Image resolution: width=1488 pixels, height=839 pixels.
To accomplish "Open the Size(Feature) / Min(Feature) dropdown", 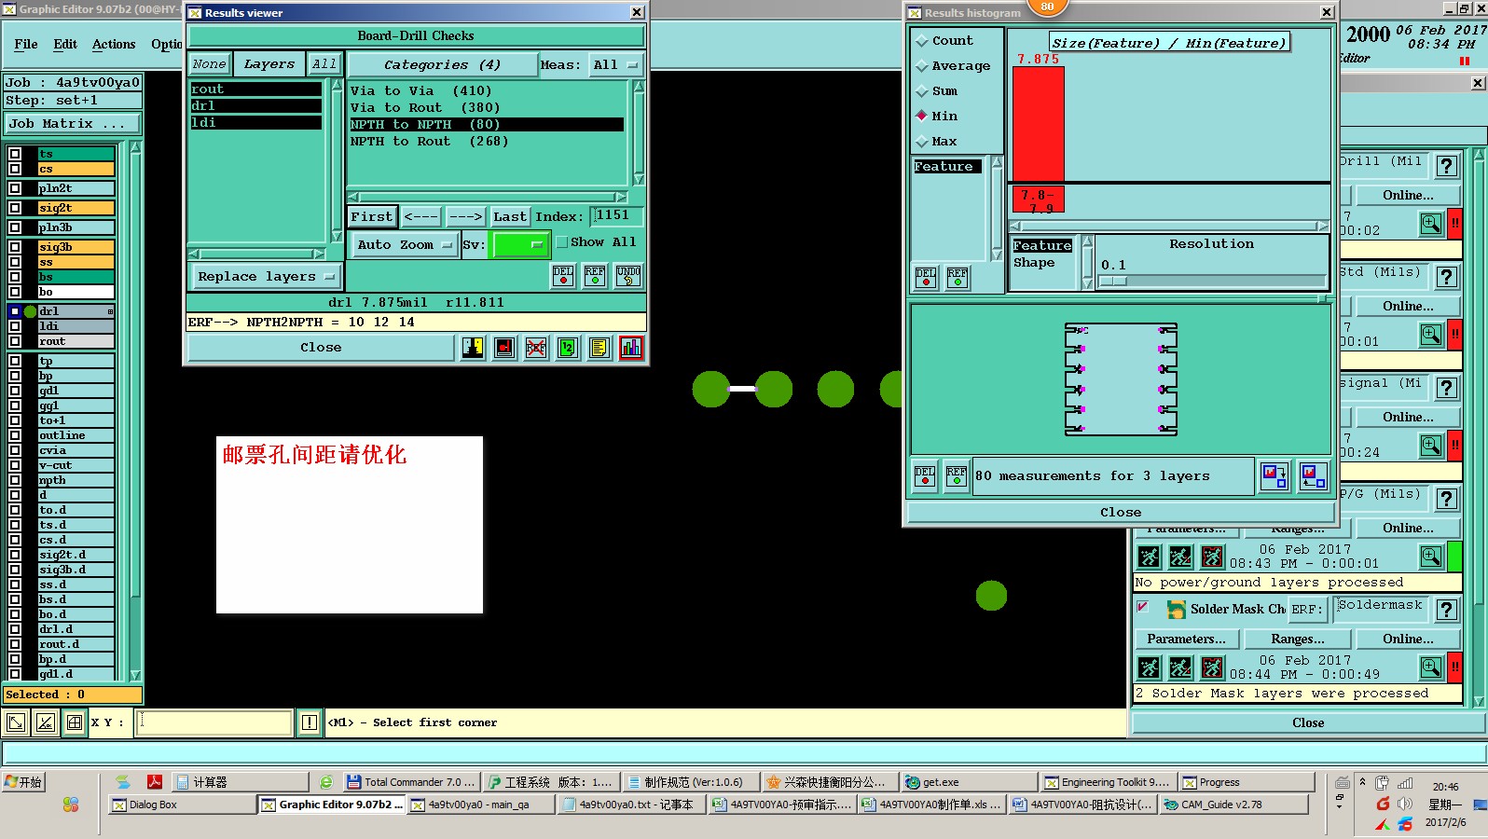I will click(1169, 43).
